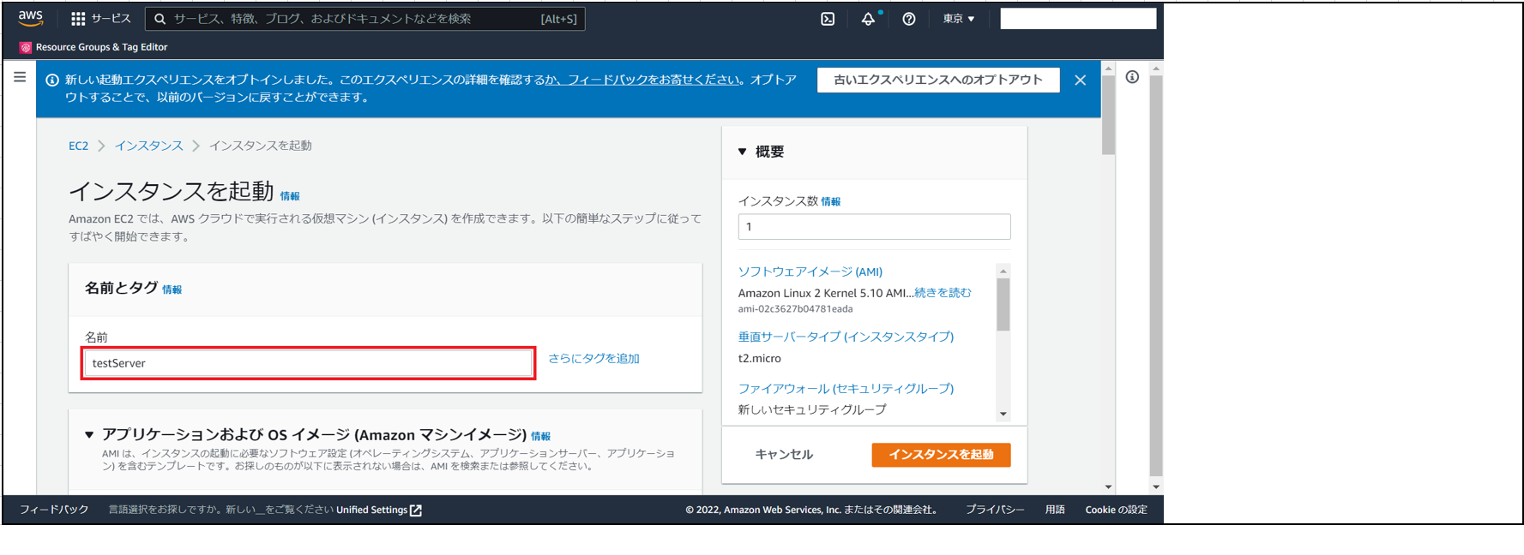Open ソフトウェアイメージ (AMI) summary link

[x=810, y=272]
